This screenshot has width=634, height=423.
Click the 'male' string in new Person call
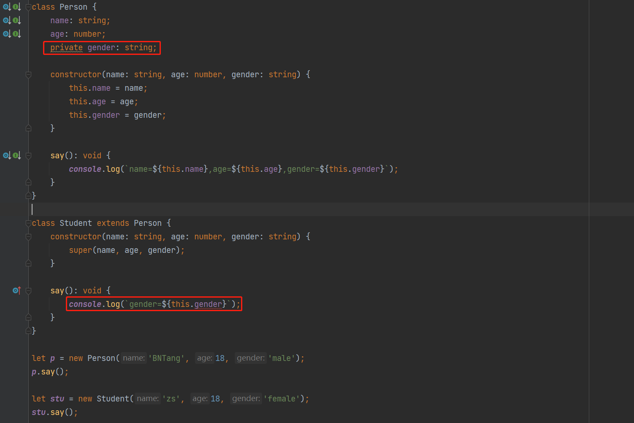point(282,358)
